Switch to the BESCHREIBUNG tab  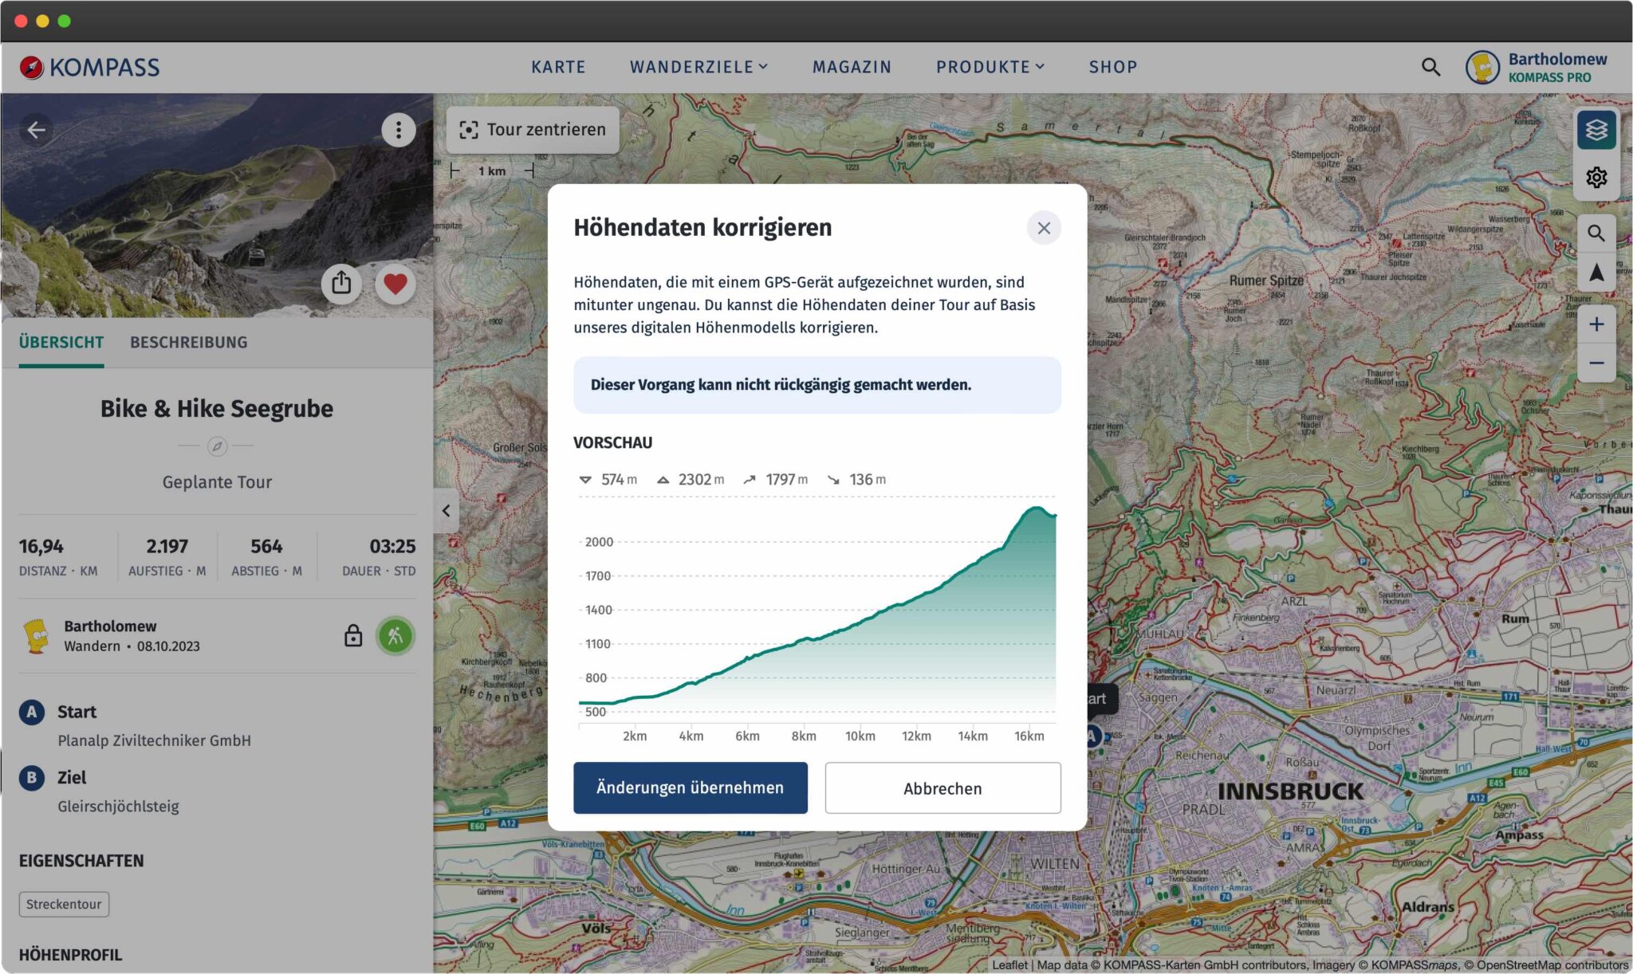pos(189,343)
